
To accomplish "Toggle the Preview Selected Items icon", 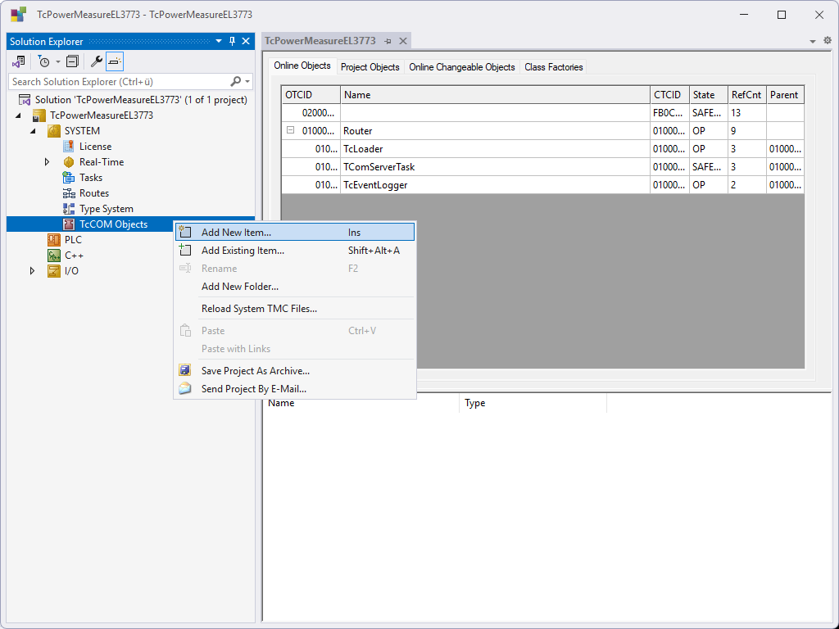I will click(115, 62).
